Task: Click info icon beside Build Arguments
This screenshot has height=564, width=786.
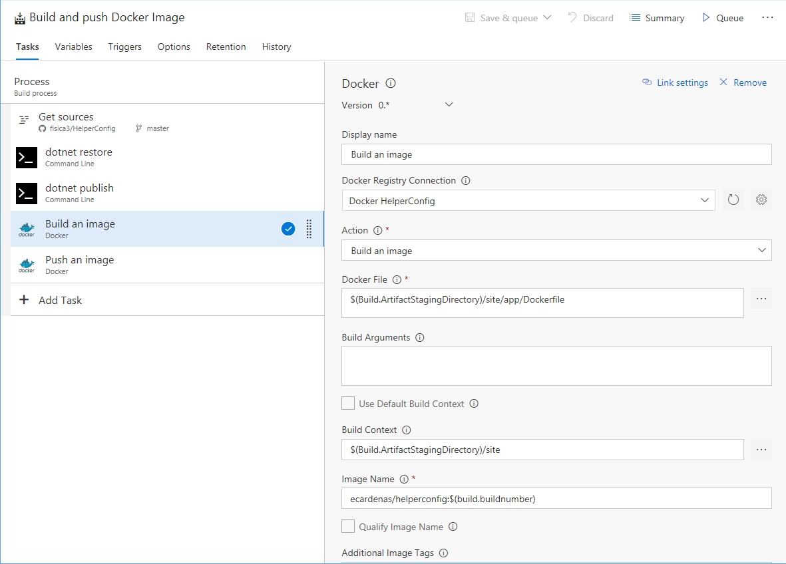Action: tap(420, 338)
